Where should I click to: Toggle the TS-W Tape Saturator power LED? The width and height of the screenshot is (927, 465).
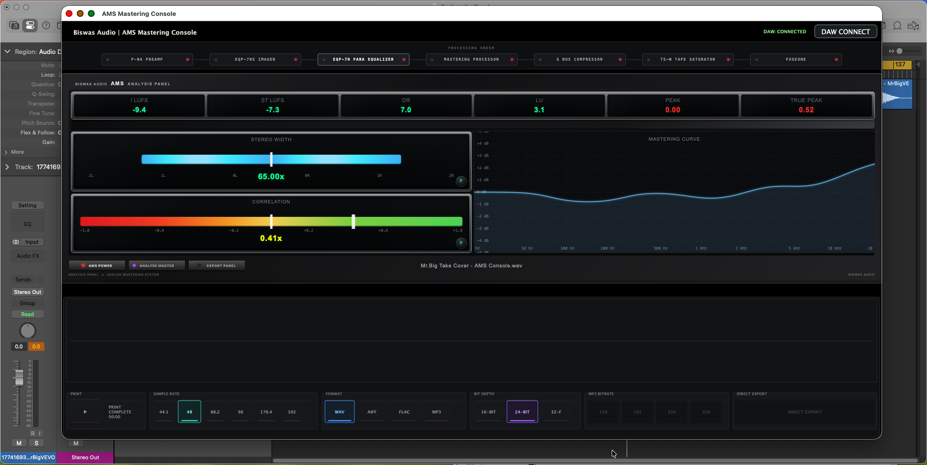[x=728, y=60]
